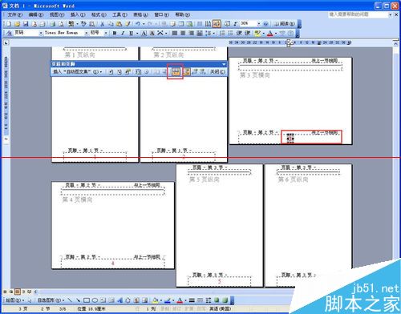Enable numbered list formatting

[x=222, y=33]
